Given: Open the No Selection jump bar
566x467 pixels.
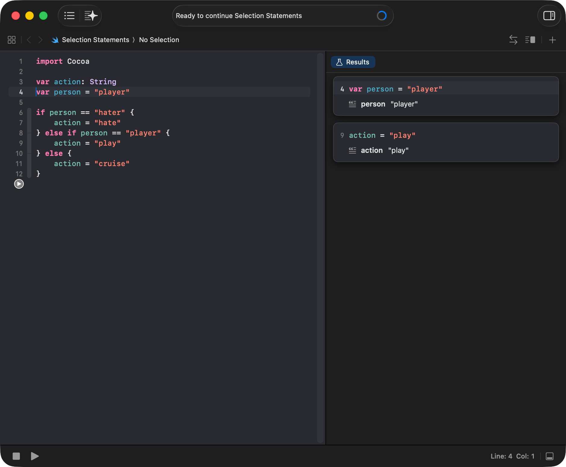Looking at the screenshot, I should pyautogui.click(x=159, y=40).
